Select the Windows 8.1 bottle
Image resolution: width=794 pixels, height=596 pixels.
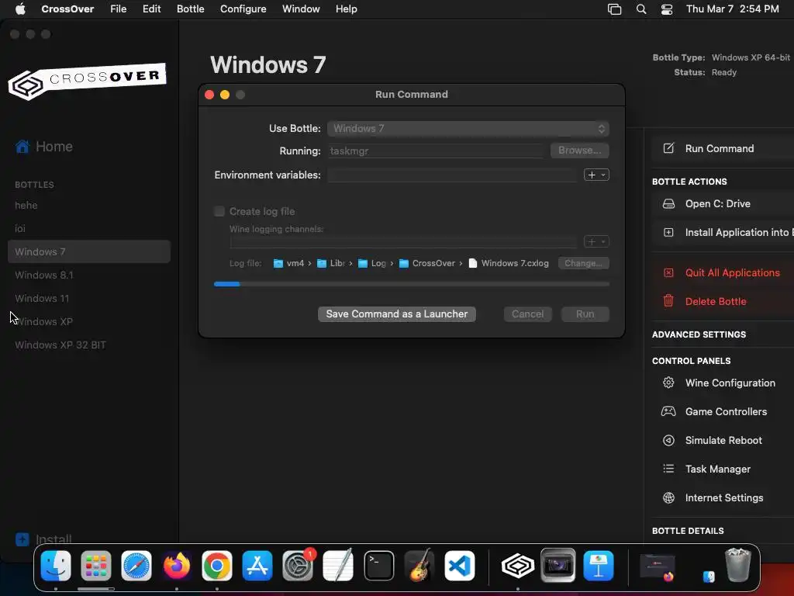44,275
